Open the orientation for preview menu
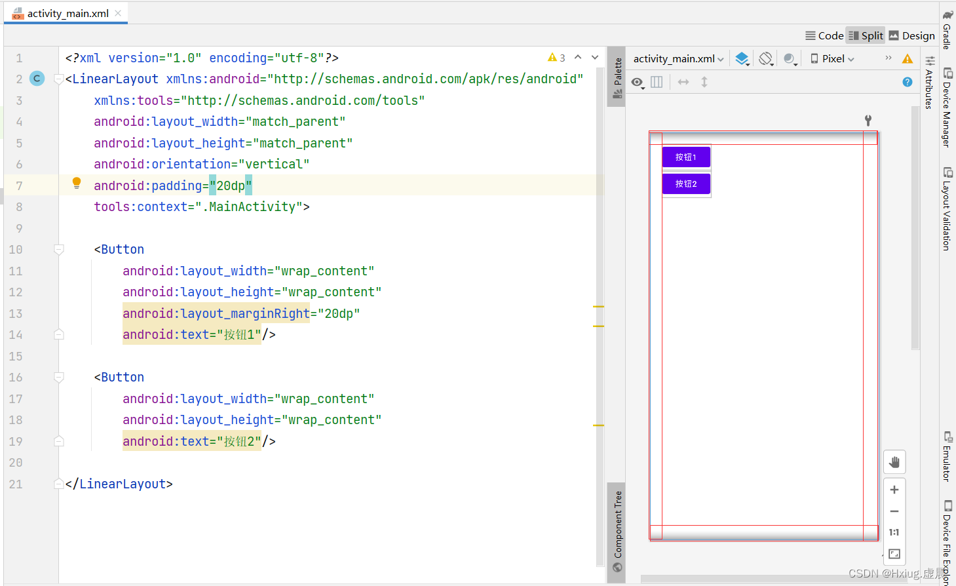 click(x=766, y=58)
